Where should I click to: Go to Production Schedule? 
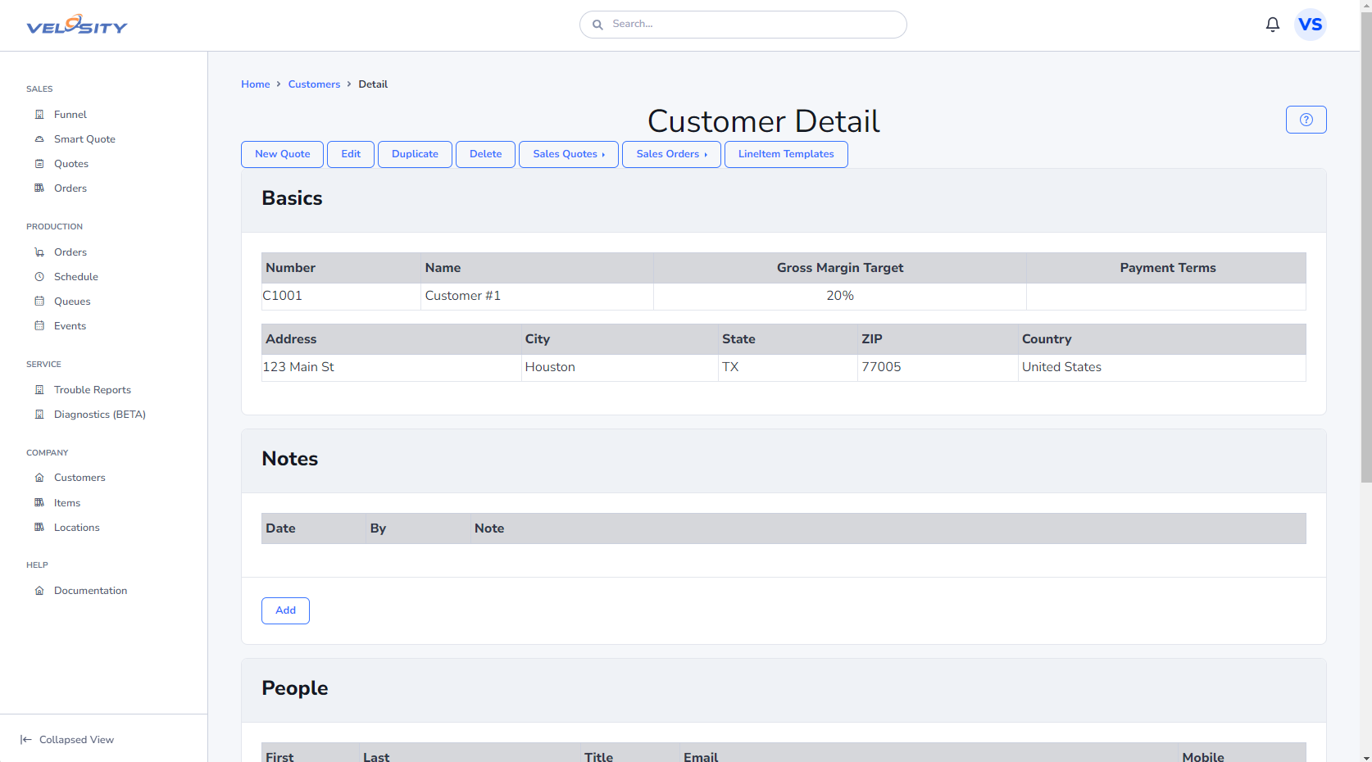point(75,277)
